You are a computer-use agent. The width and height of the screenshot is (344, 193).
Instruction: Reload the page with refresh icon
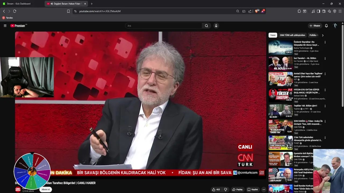(x=15, y=11)
